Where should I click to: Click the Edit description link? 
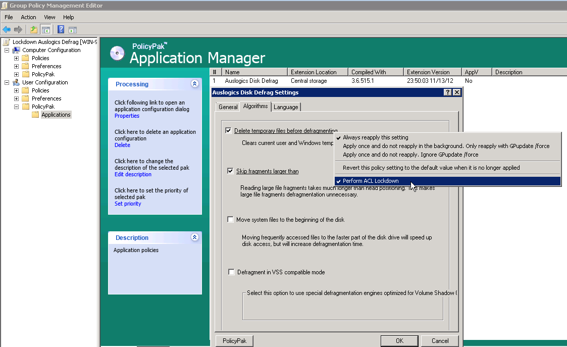pyautogui.click(x=133, y=174)
